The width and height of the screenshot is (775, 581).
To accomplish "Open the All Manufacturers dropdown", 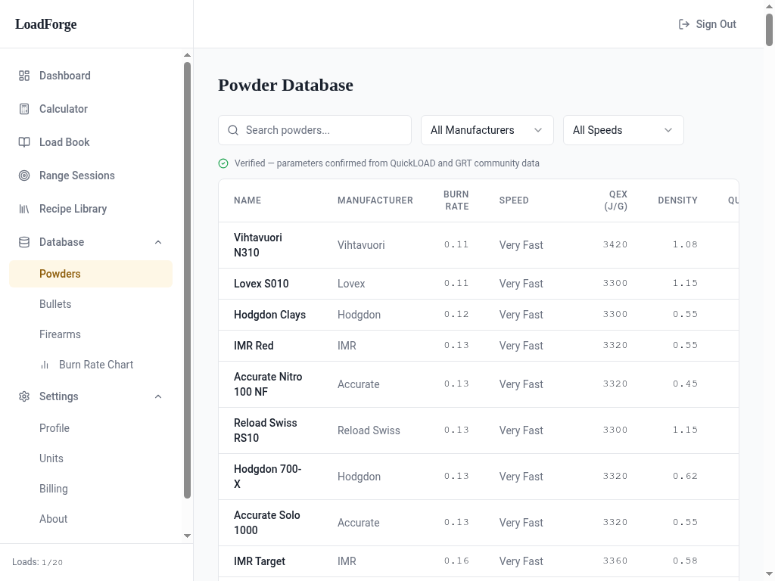I will click(x=487, y=130).
